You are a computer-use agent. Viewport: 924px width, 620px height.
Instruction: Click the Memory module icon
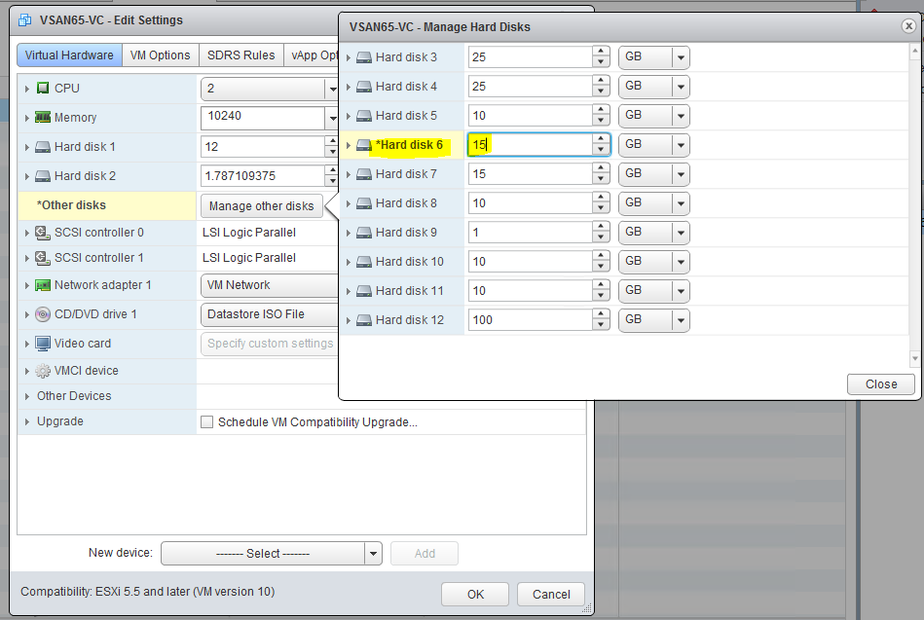click(43, 117)
